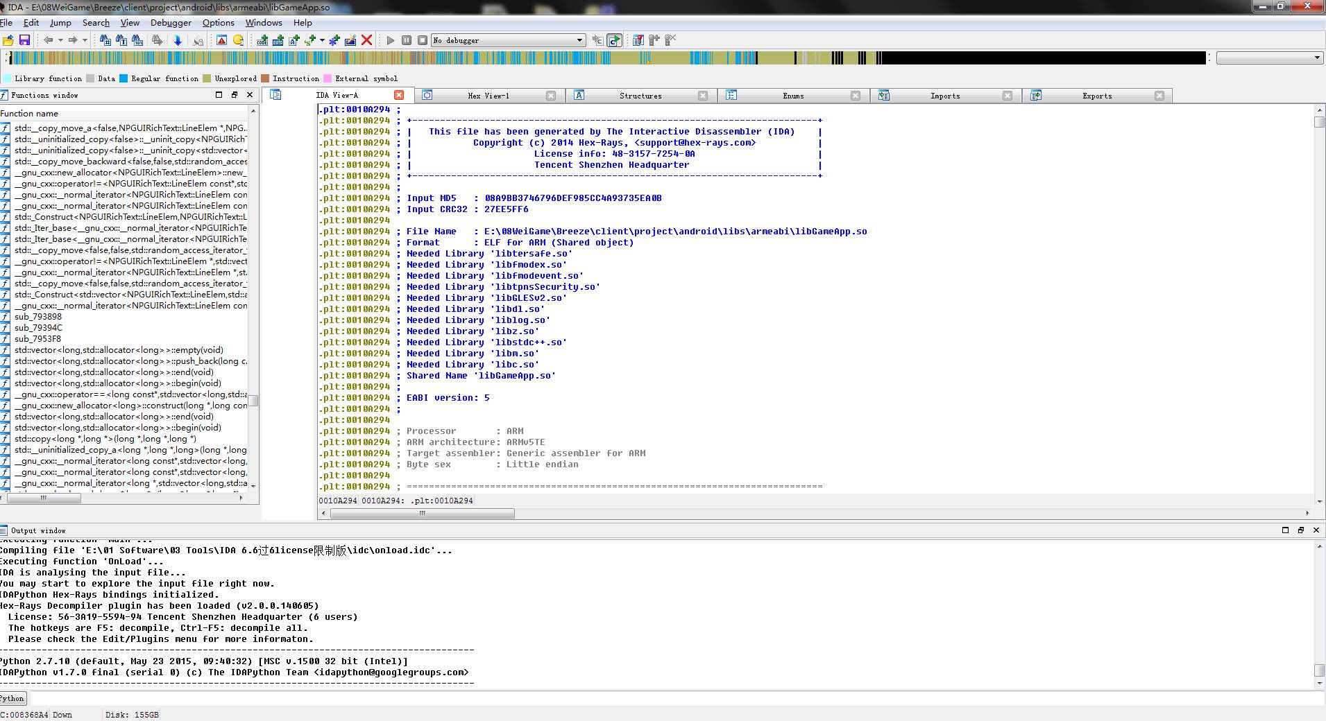Click the yellow circle toolbar icon
1326x721 pixels.
[x=238, y=40]
